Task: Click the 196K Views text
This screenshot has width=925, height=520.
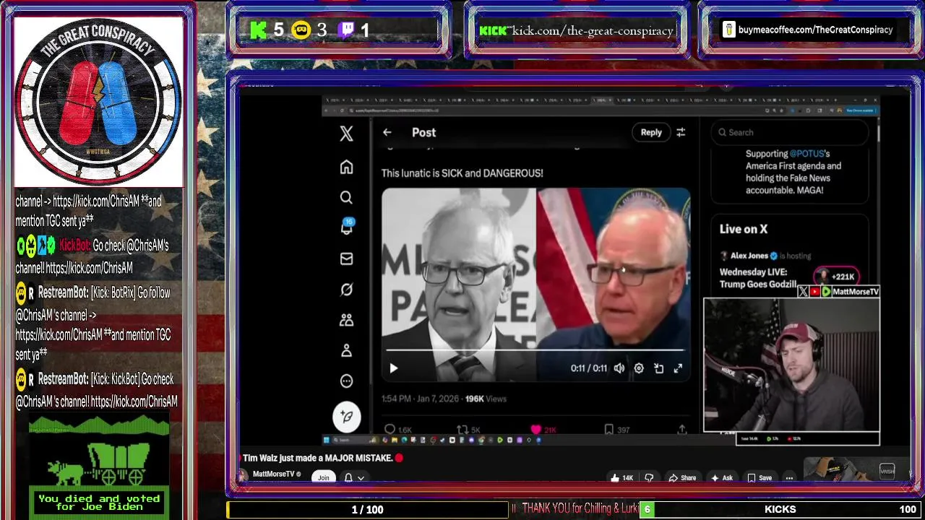Action: (x=486, y=399)
